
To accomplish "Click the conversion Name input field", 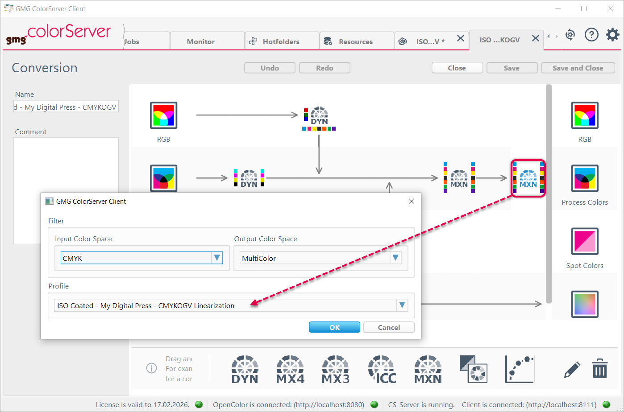I will 66,107.
